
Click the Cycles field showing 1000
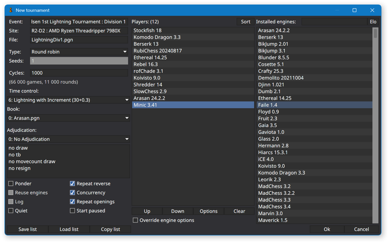click(79, 73)
